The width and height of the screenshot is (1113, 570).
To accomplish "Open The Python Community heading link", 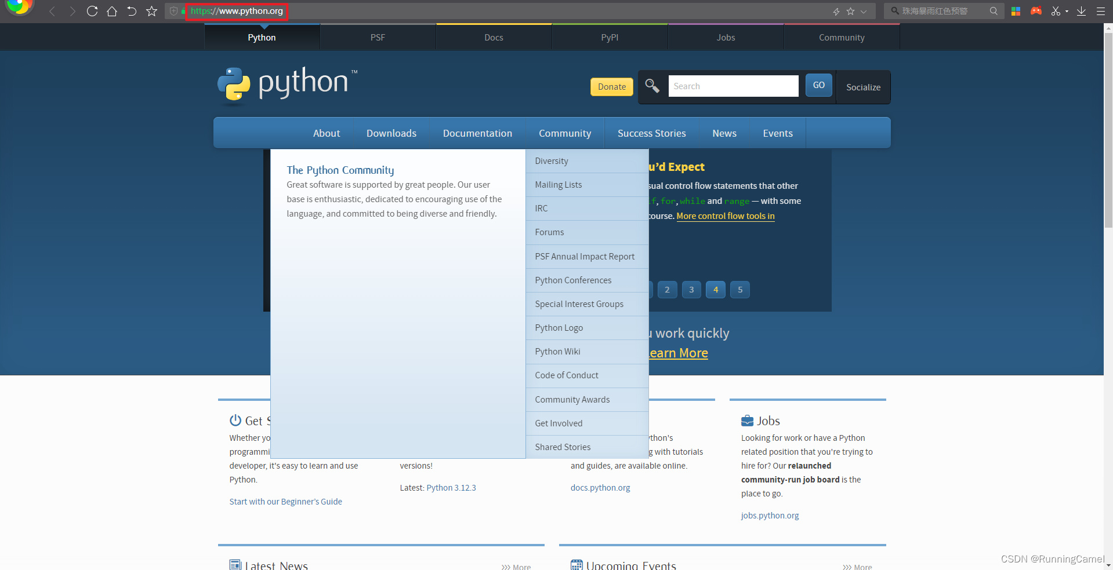I will [x=340, y=170].
